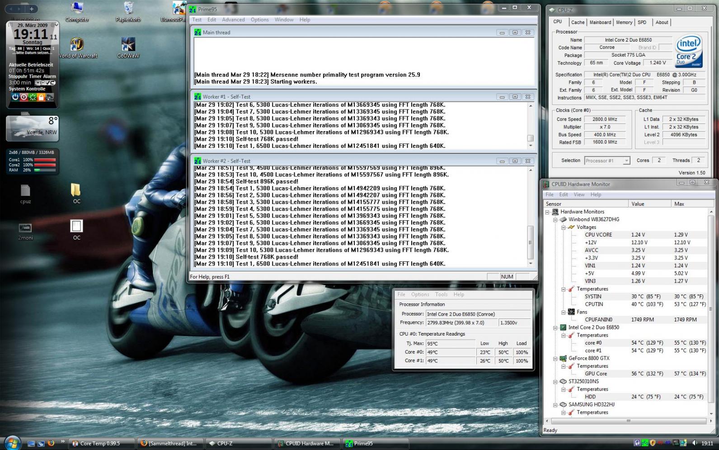Click the Windows Start orb
719x450 pixels.
coord(12,443)
